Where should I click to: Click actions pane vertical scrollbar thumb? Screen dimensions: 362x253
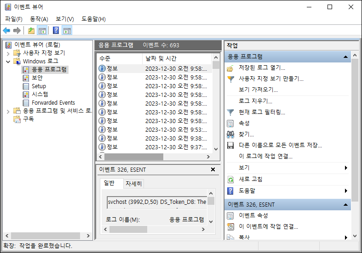pyautogui.click(x=355, y=130)
